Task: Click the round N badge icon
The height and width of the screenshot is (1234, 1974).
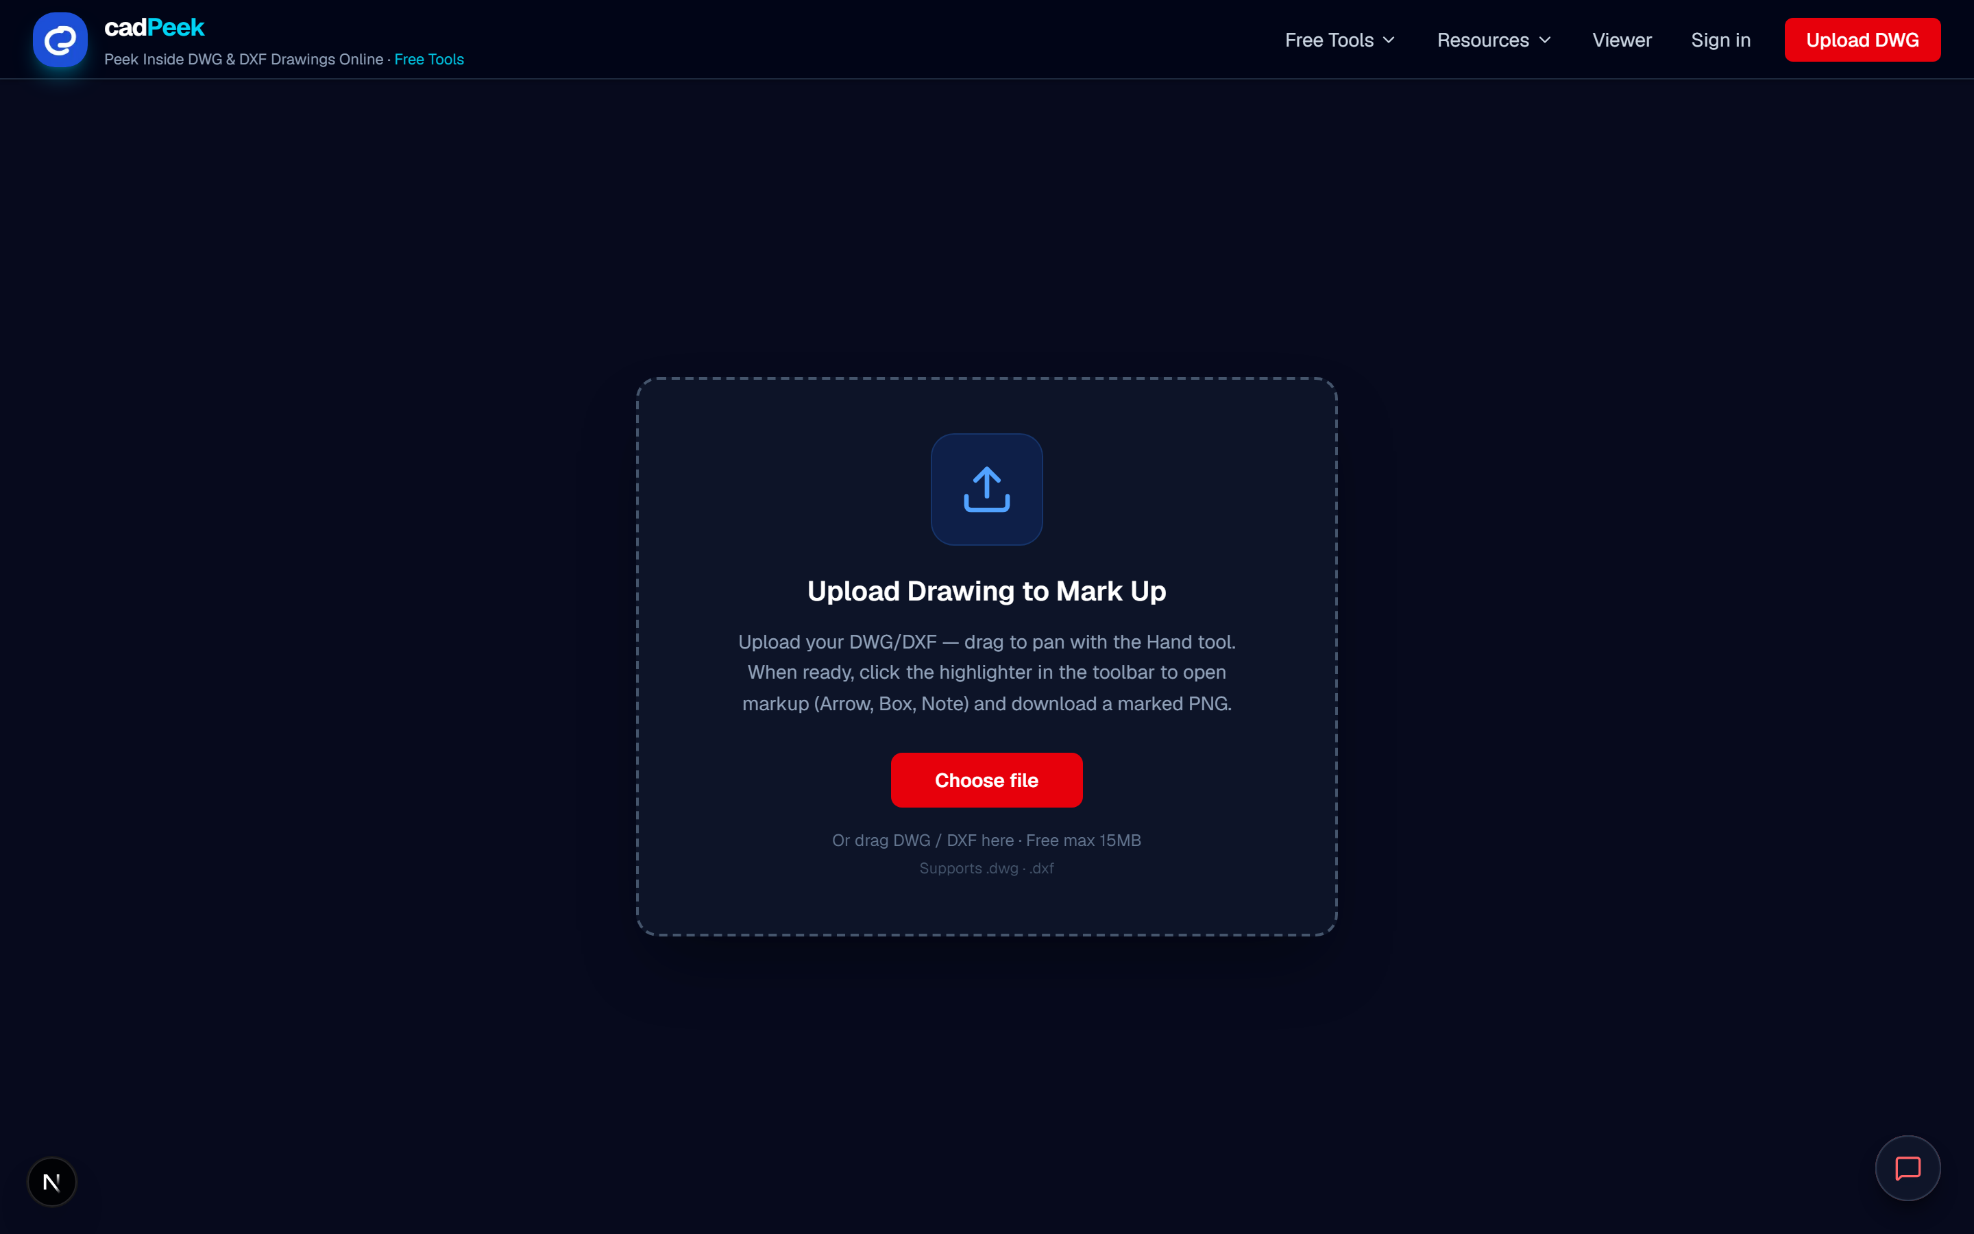Action: pyautogui.click(x=51, y=1181)
